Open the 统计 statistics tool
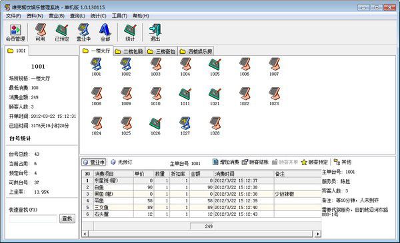Viewport: 400px width, 243px height. click(x=130, y=33)
